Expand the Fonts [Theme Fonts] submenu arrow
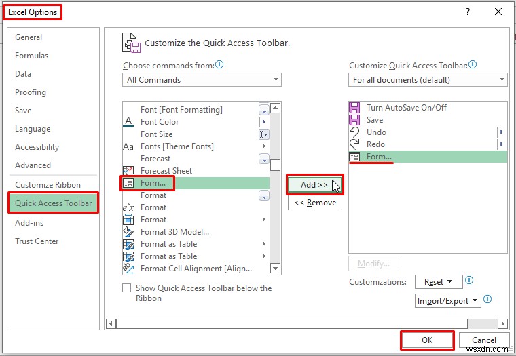The height and width of the screenshot is (356, 516). click(x=264, y=146)
